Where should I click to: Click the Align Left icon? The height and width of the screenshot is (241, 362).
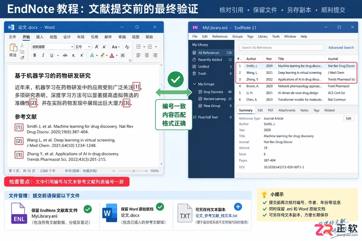click(x=138, y=55)
